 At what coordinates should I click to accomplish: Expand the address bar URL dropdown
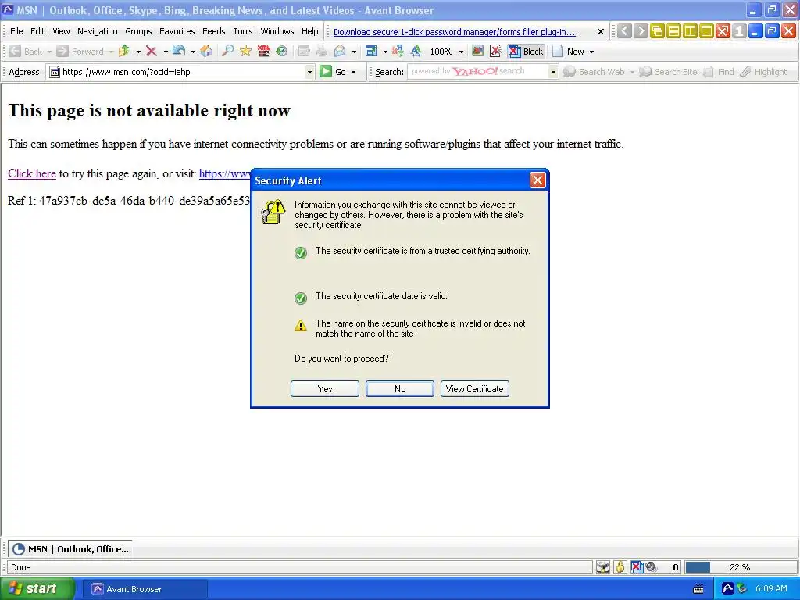309,72
